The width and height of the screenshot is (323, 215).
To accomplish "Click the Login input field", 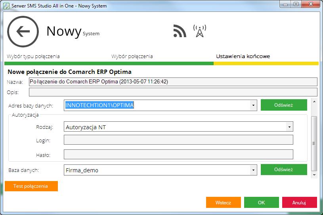I will (178, 140).
